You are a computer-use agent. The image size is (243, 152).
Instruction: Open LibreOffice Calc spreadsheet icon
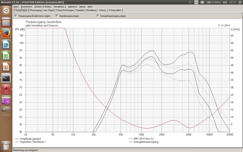6,55
